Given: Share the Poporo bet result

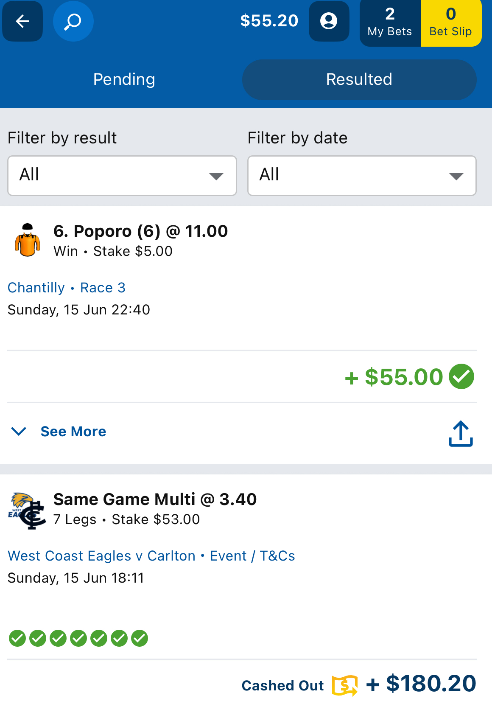Looking at the screenshot, I should (461, 433).
